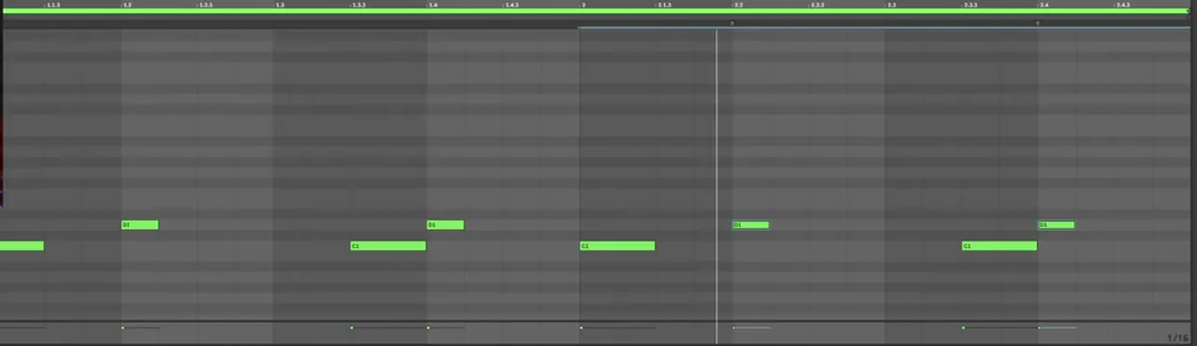The image size is (1197, 346).
Task: Select the D1 note at beat 1.2
Action: click(x=139, y=224)
